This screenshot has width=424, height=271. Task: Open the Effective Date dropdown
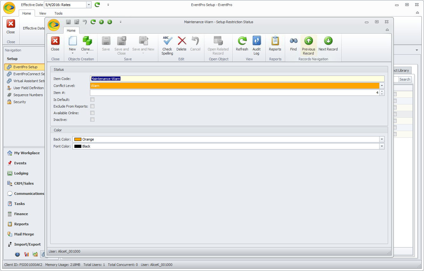click(x=89, y=5)
